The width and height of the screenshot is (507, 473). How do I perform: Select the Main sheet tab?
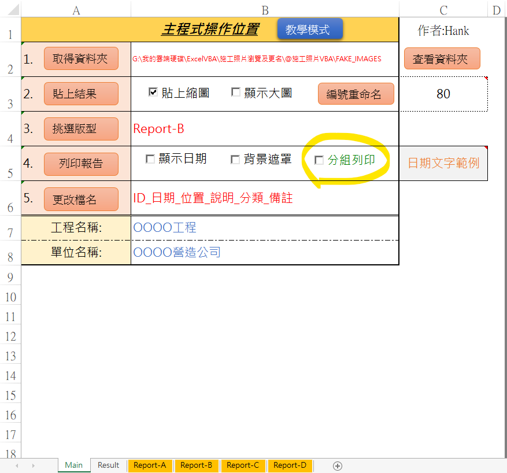[x=73, y=465]
